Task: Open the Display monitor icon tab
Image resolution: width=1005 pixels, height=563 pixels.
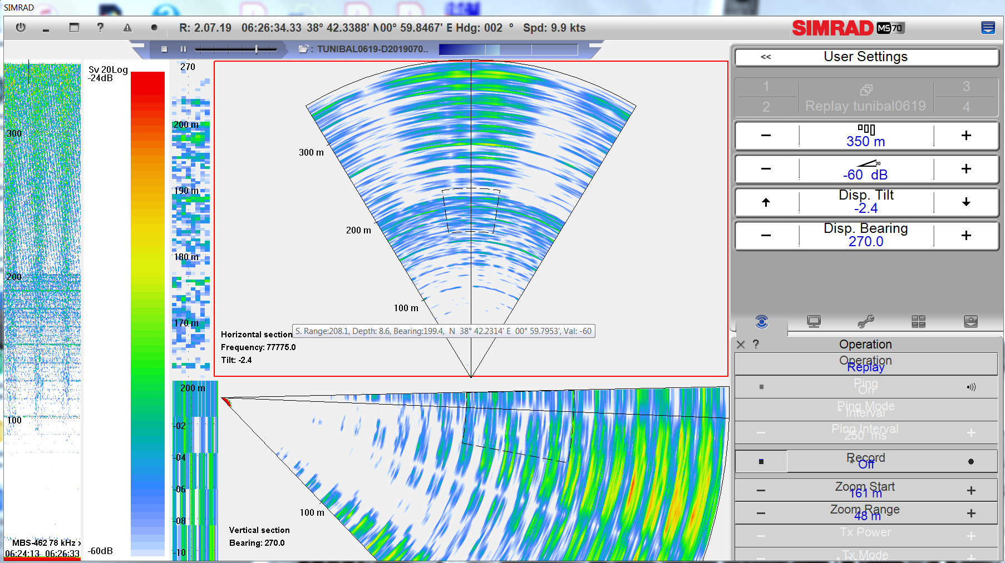Action: (814, 322)
